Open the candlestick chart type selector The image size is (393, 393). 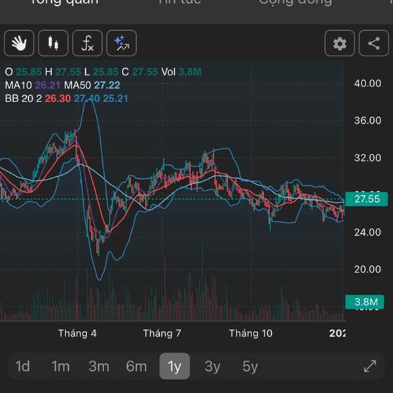[x=53, y=43]
